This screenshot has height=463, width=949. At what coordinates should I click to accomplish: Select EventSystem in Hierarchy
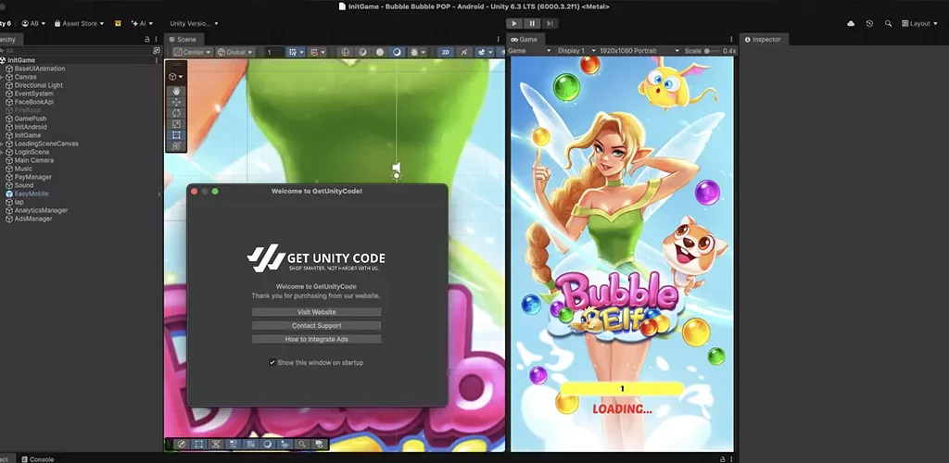coord(34,94)
